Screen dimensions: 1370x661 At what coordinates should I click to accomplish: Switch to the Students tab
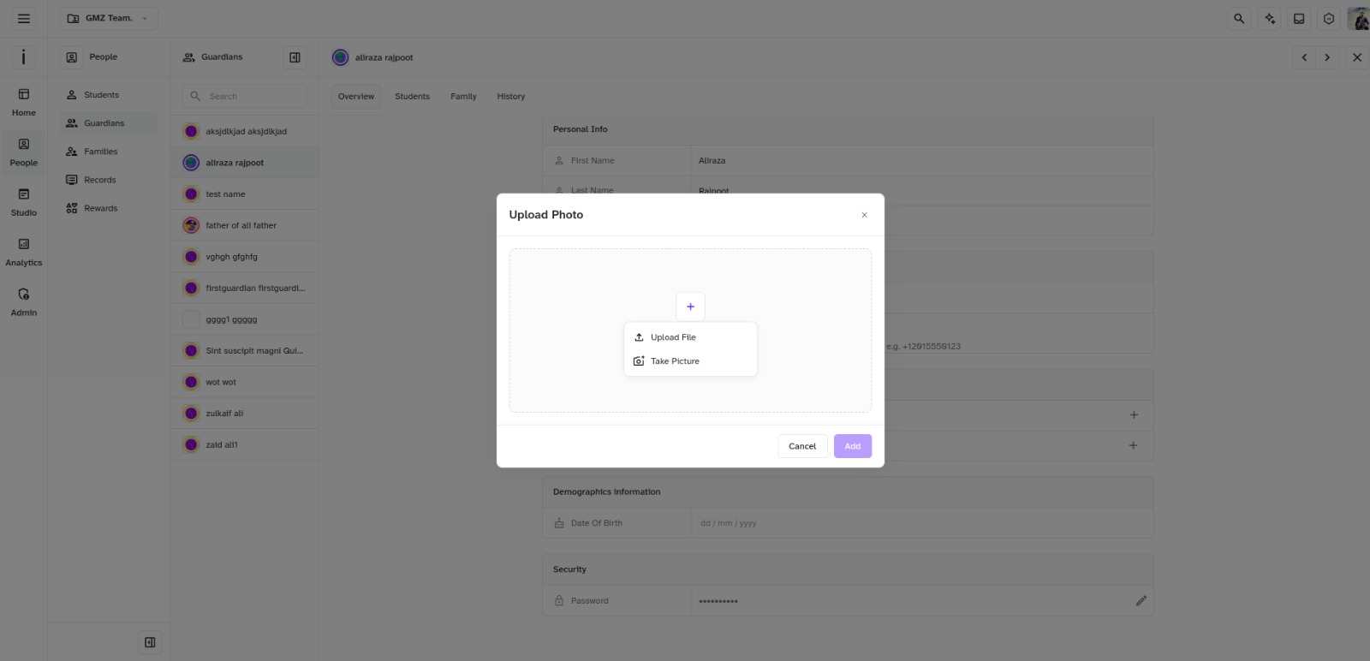point(412,97)
